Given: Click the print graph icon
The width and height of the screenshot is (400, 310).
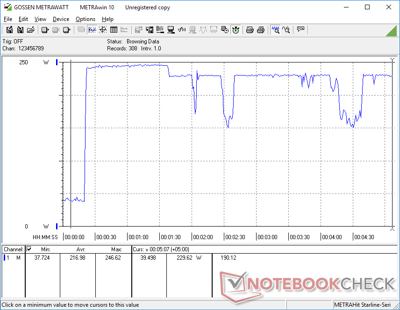Looking at the screenshot, I should (x=250, y=30).
